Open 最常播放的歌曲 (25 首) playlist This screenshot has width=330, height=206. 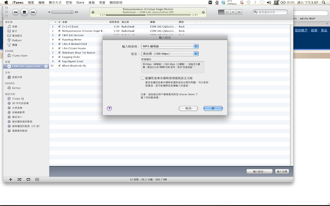pos(26,126)
